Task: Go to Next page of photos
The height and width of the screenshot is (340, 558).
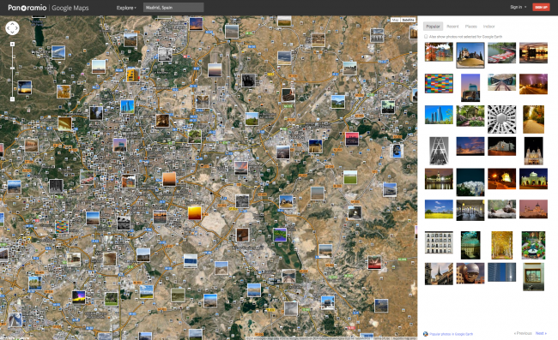Action: click(541, 333)
